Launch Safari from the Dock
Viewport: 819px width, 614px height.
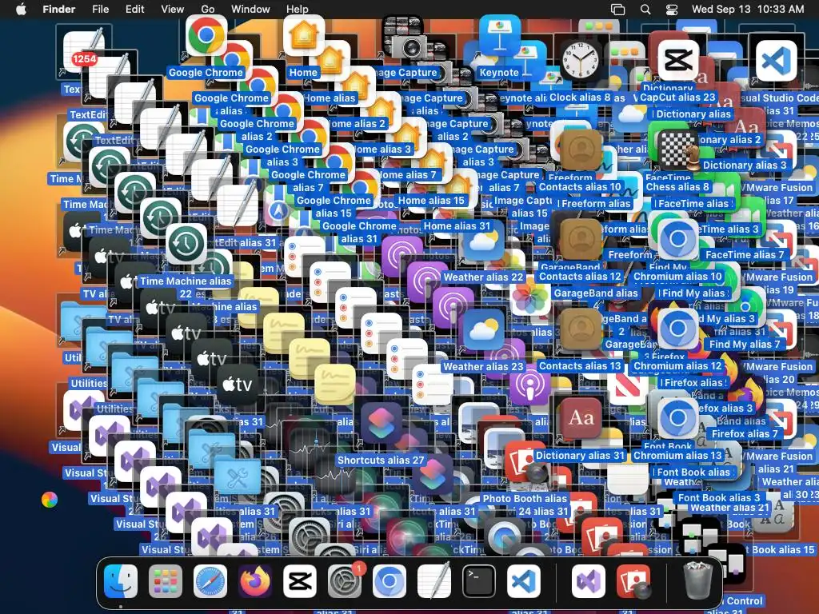click(210, 581)
